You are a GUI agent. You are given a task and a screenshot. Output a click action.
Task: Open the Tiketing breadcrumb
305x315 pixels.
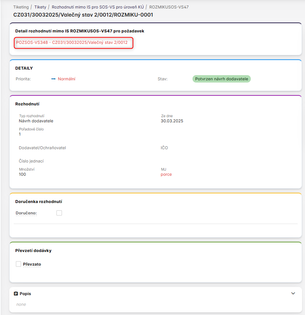tap(21, 7)
